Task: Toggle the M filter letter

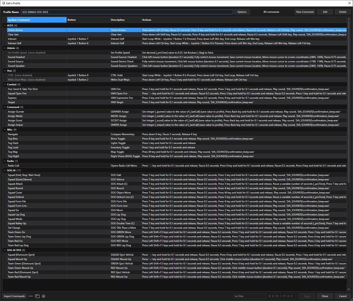Action: tap(277, 296)
